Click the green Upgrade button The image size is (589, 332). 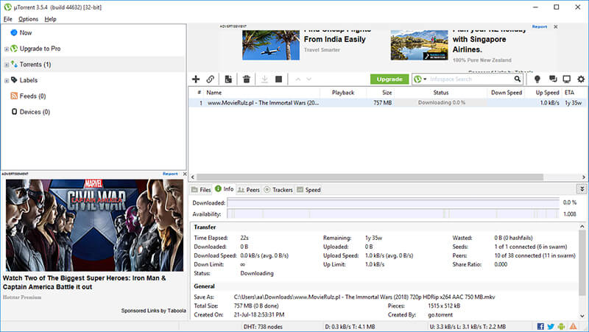pos(389,80)
